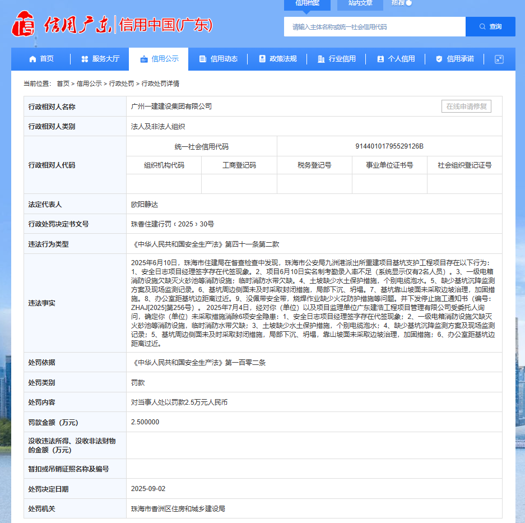Click 行政处罚 in the breadcrumb

tap(122, 84)
